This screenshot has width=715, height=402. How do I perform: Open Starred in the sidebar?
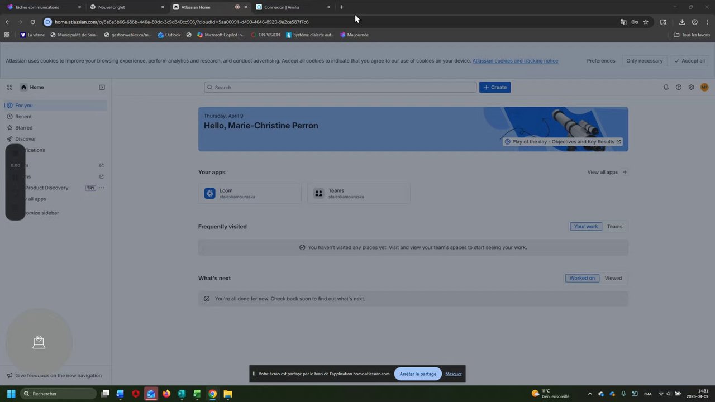(55, 128)
